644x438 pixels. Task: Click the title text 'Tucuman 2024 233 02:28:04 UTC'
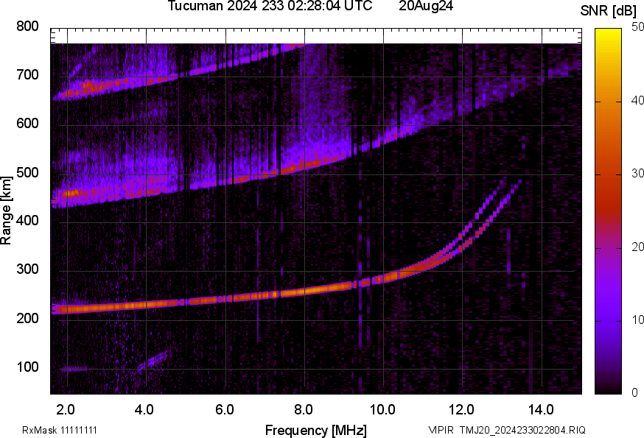(270, 6)
